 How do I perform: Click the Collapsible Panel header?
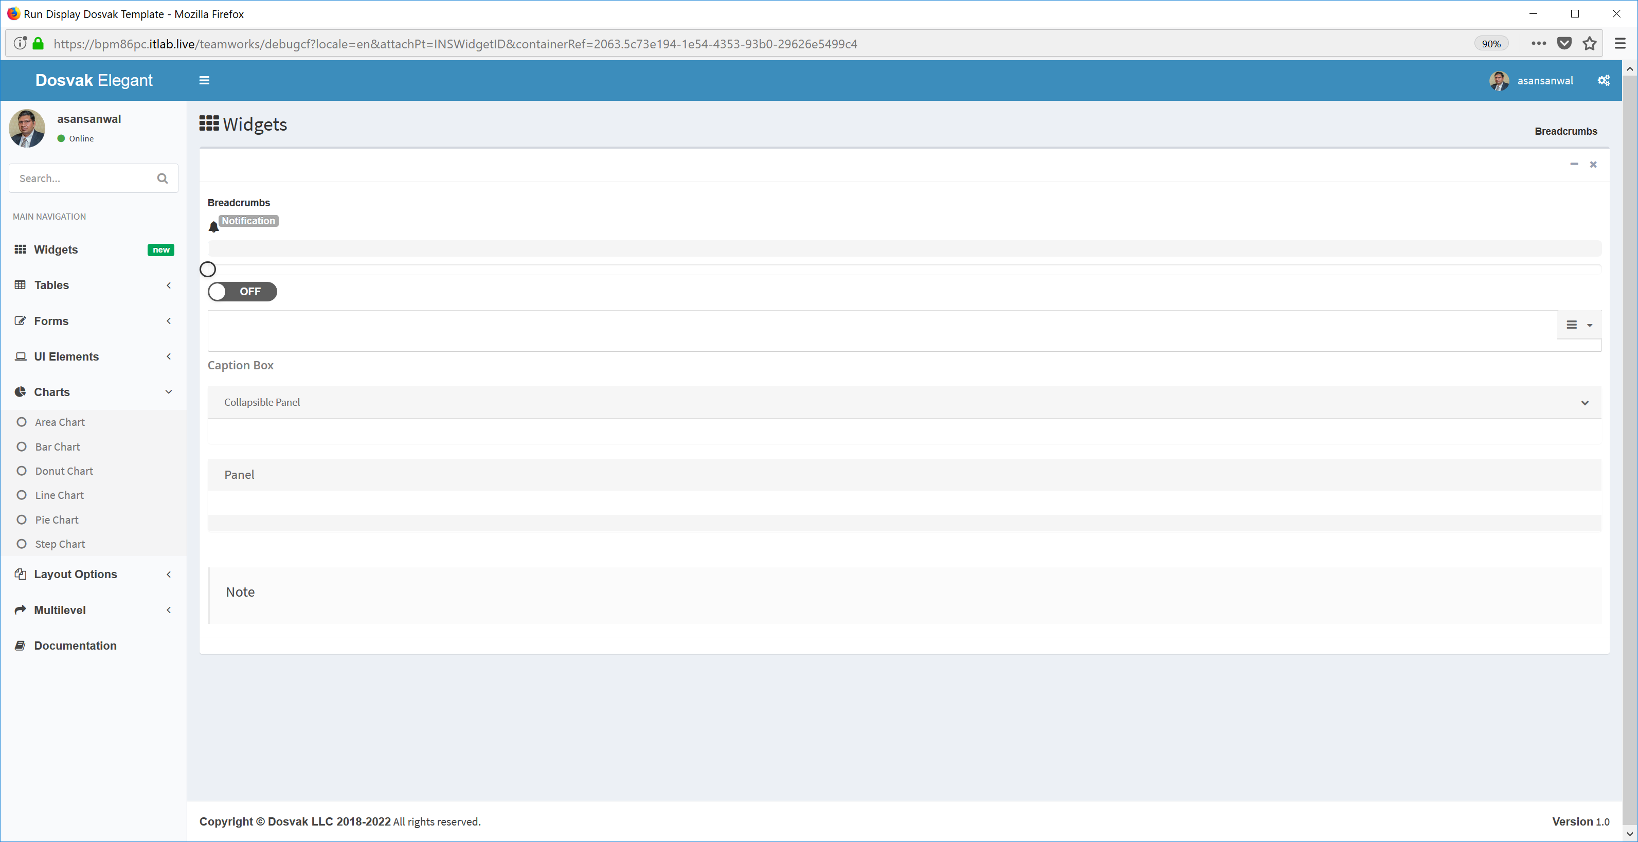click(904, 402)
